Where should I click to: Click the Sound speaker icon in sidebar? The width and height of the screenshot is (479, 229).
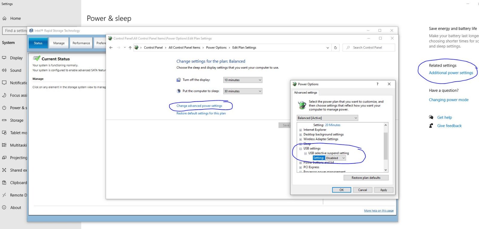pyautogui.click(x=4, y=70)
